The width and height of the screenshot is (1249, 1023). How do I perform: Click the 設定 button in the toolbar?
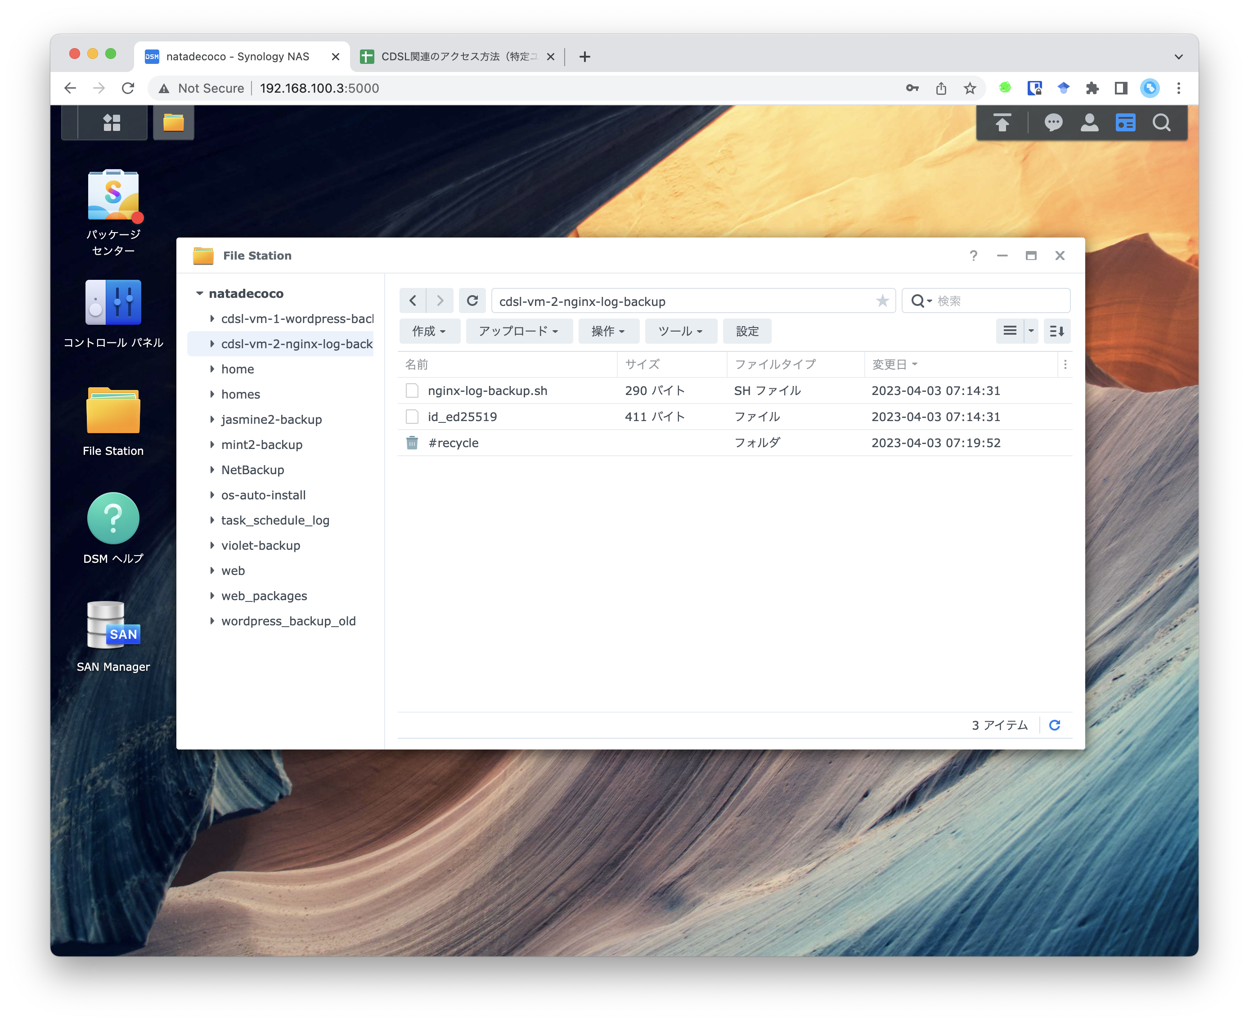coord(746,331)
